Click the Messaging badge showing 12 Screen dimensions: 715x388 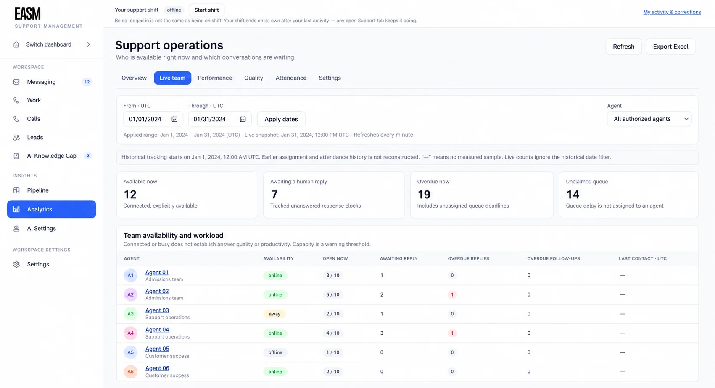coord(87,82)
